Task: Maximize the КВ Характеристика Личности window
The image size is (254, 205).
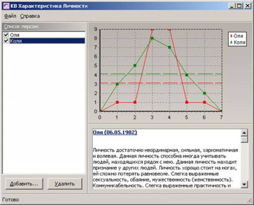Action: click(x=239, y=6)
